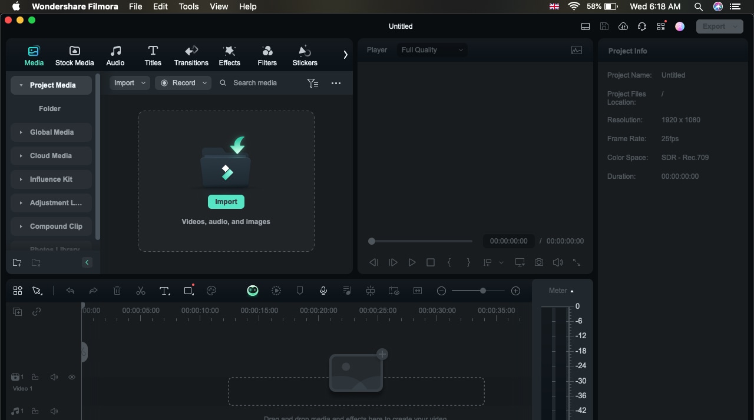Click the Delete trash icon in timeline toolbar
Image resolution: width=754 pixels, height=420 pixels.
coord(117,291)
